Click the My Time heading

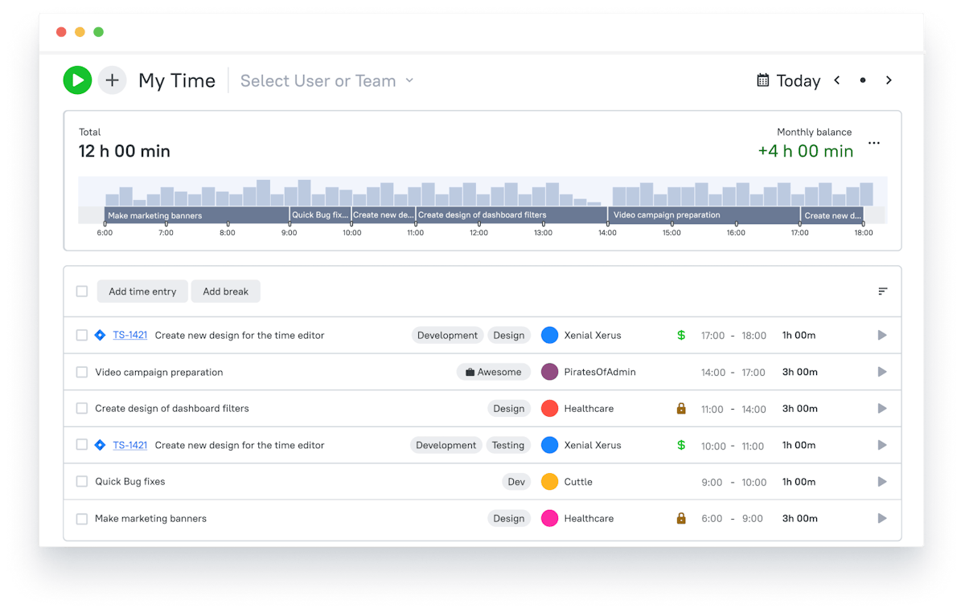click(177, 80)
